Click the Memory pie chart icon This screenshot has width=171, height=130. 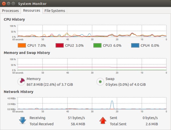click(x=21, y=82)
